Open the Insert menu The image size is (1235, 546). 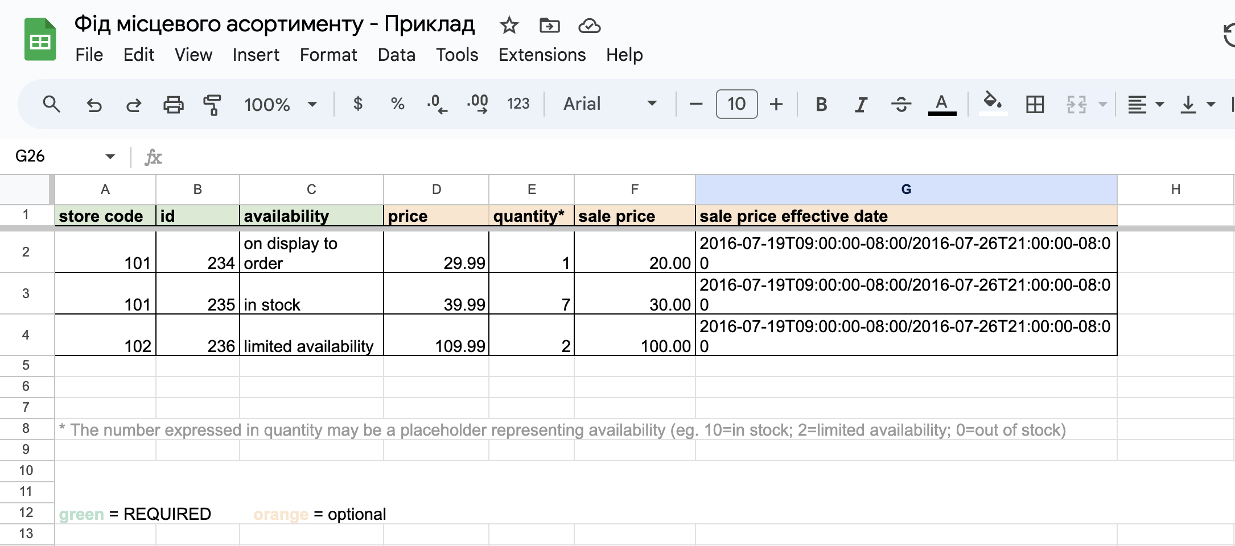coord(256,55)
